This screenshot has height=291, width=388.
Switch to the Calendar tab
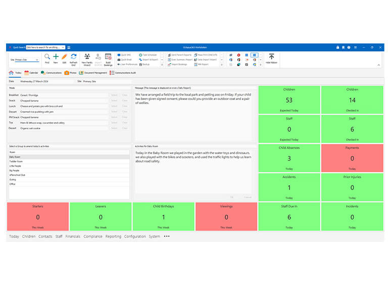[x=31, y=73]
